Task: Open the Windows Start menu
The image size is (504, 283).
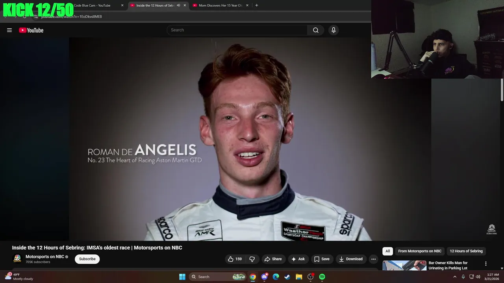Action: (182, 277)
